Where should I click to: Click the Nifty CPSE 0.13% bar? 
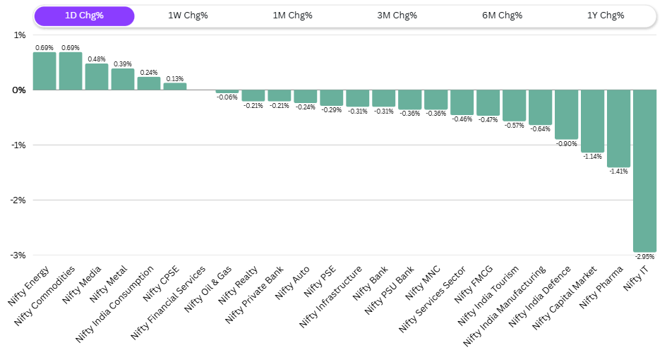pos(175,86)
